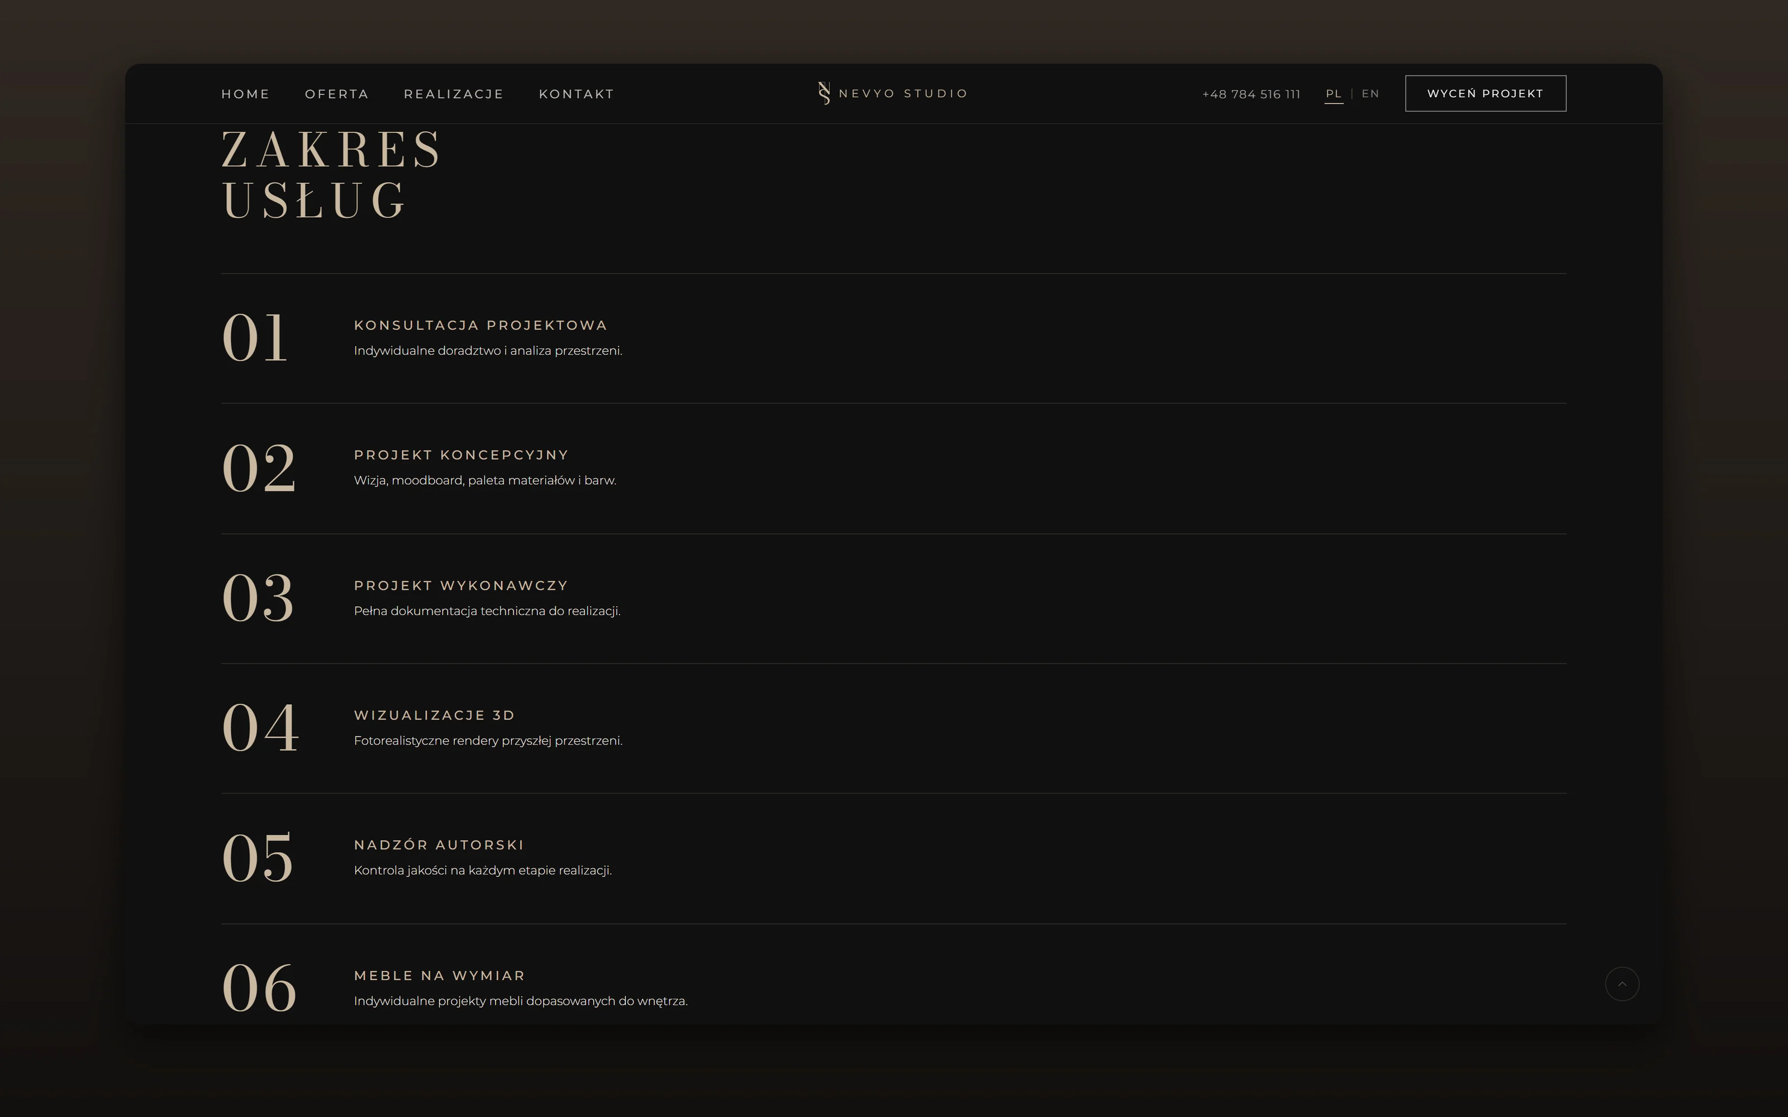Image resolution: width=1788 pixels, height=1117 pixels.
Task: Select the WIZUALIZACJE 3D heading
Action: point(435,715)
